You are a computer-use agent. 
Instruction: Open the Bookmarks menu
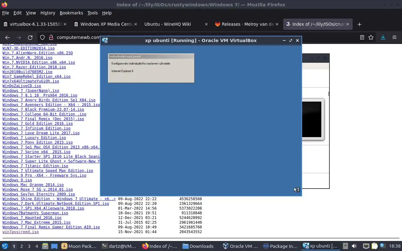coord(71,13)
